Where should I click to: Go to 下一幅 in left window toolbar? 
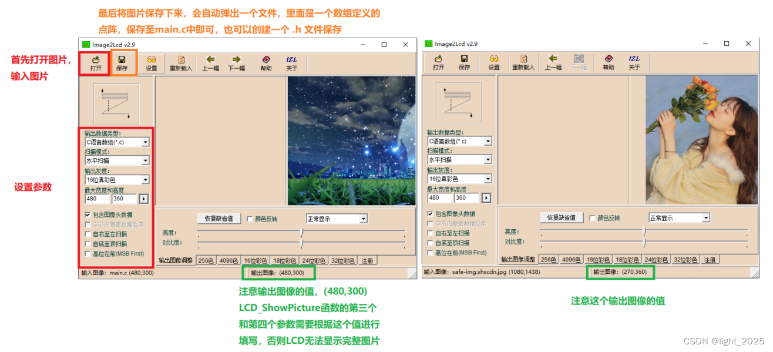pyautogui.click(x=236, y=63)
